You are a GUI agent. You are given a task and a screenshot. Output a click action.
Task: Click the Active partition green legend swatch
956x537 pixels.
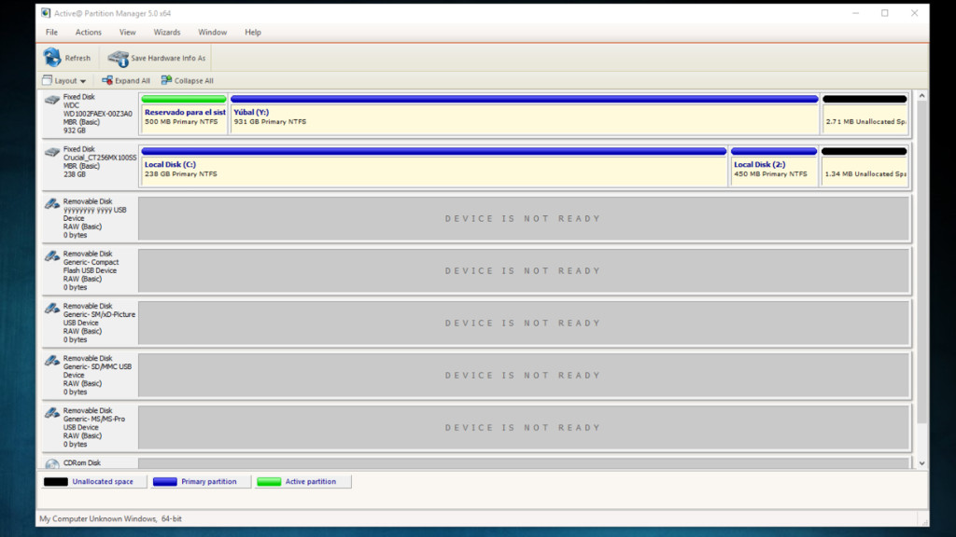(x=269, y=482)
